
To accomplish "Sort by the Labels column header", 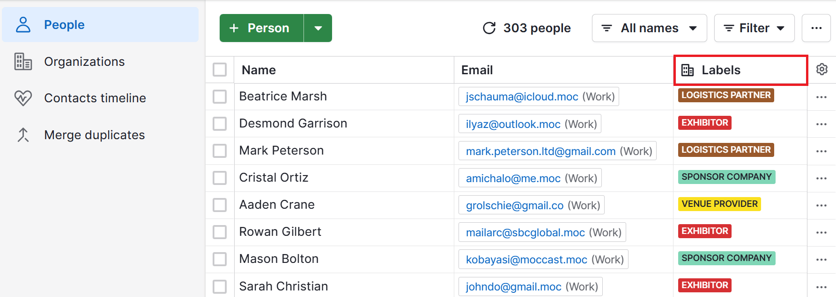I will (x=740, y=70).
